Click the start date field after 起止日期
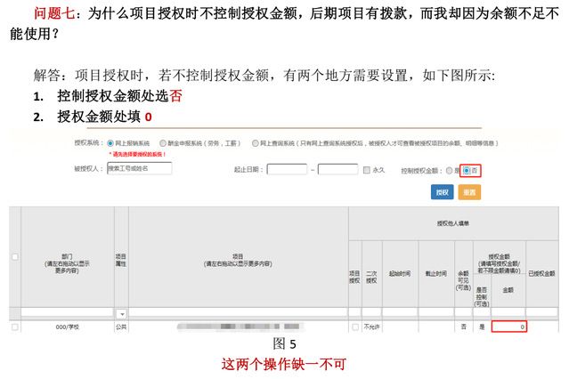 (x=286, y=168)
